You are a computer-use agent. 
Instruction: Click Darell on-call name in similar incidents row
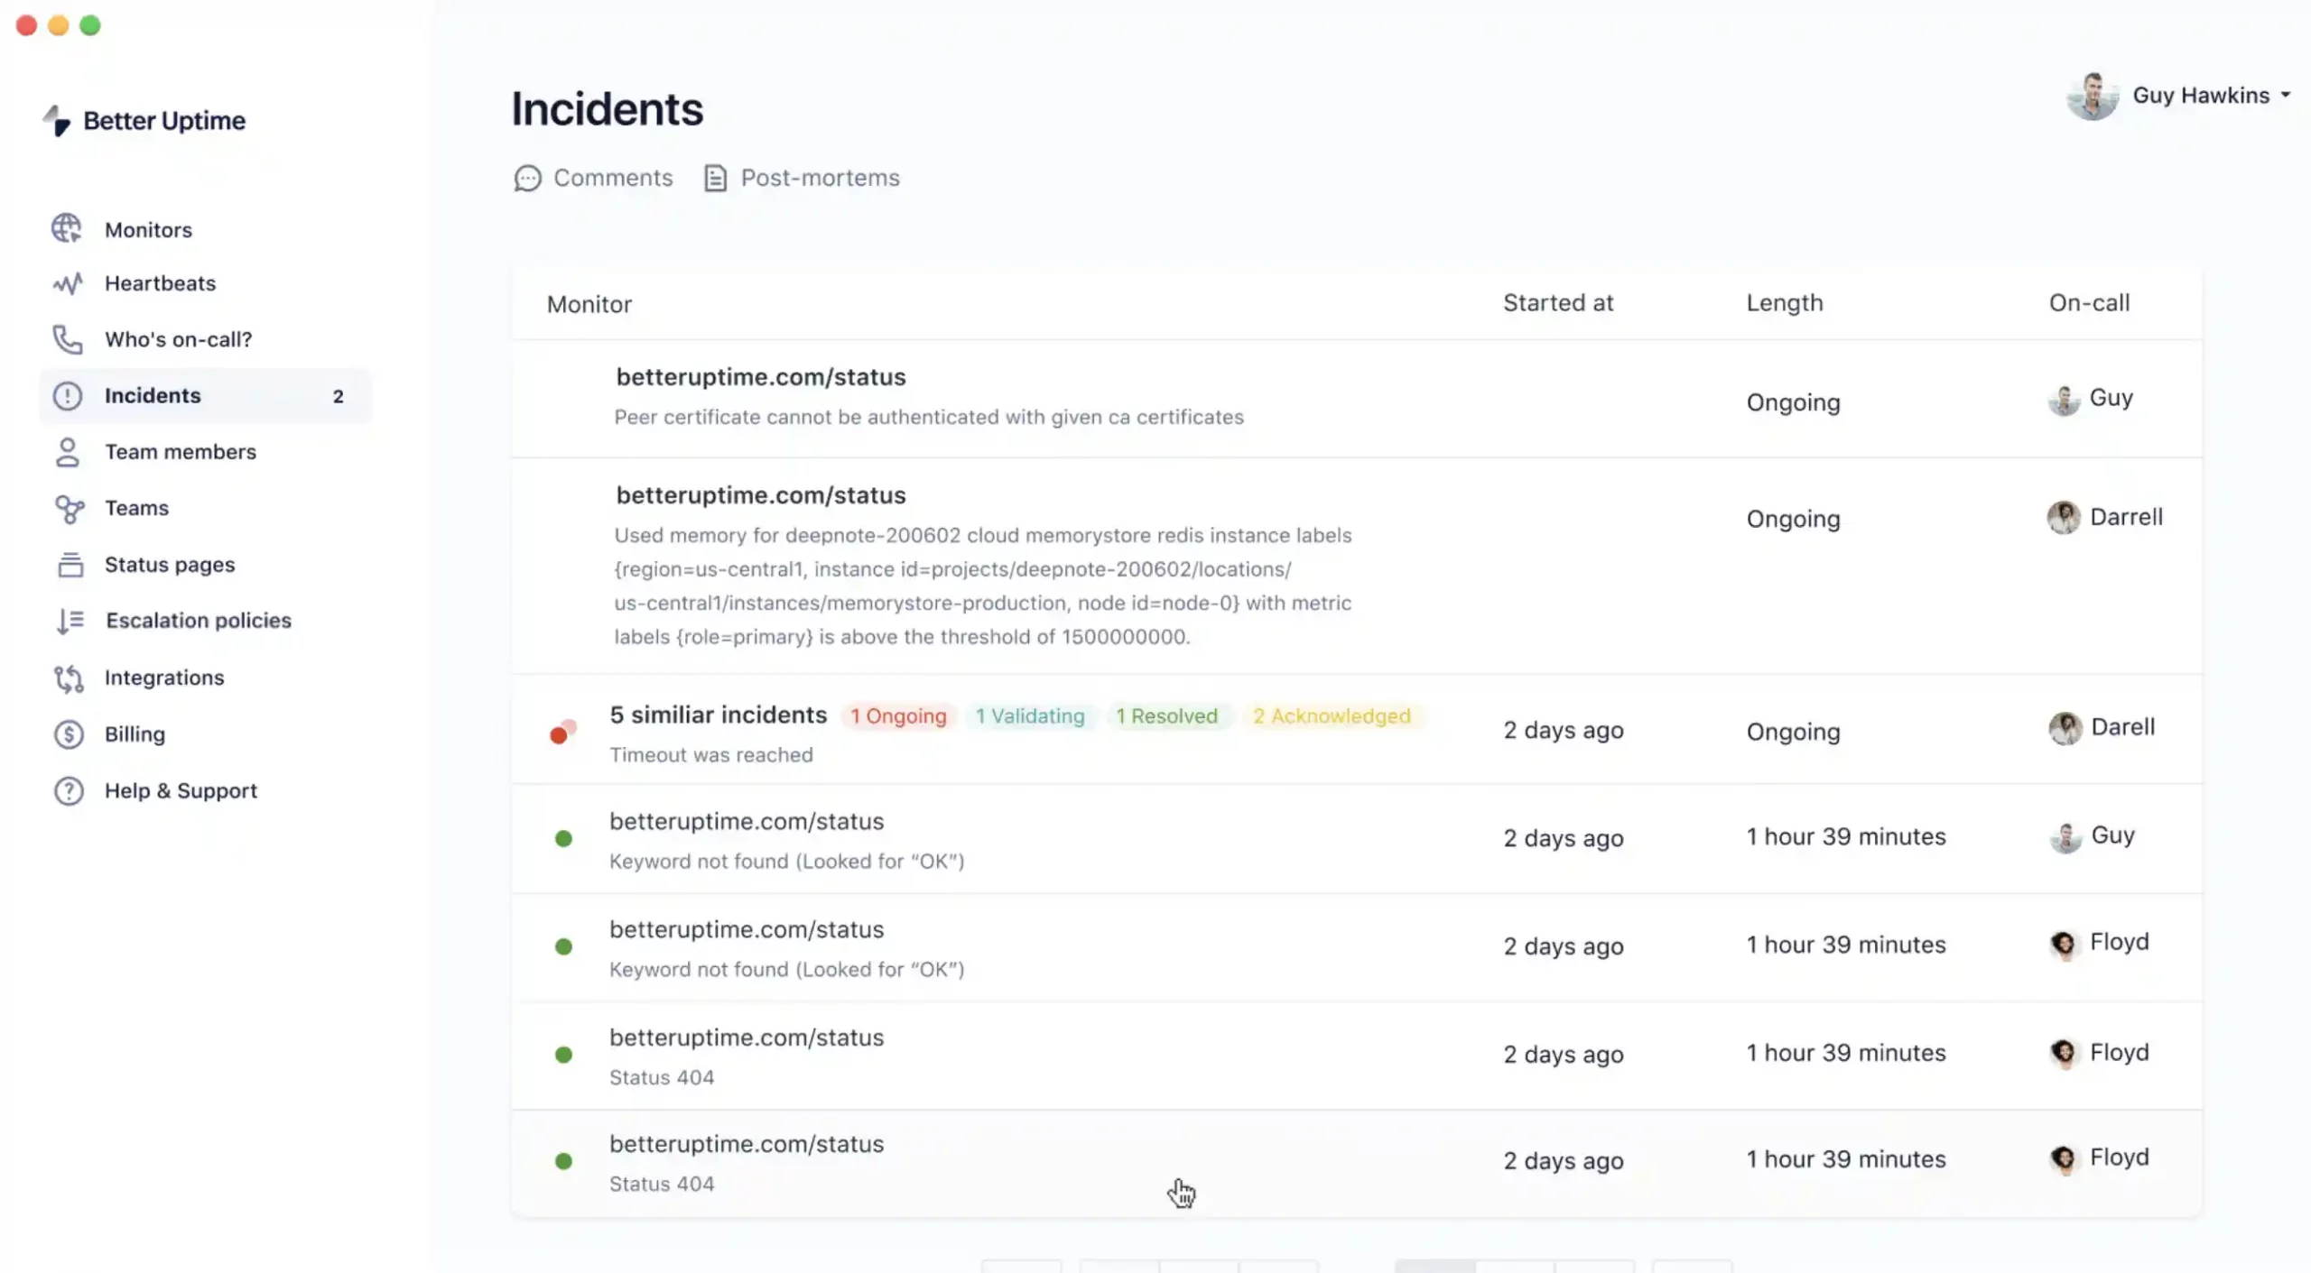[x=2123, y=727]
